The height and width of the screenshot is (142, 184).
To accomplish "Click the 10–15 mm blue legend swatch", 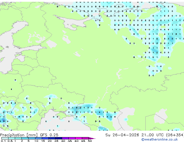I will (38, 138).
